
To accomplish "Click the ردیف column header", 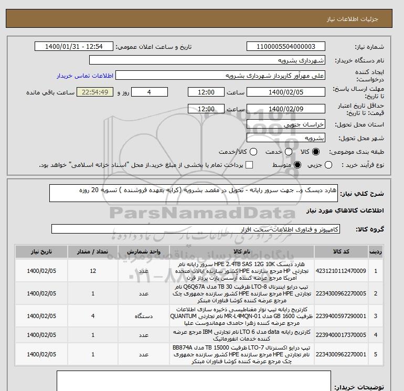I will pos(376,251).
